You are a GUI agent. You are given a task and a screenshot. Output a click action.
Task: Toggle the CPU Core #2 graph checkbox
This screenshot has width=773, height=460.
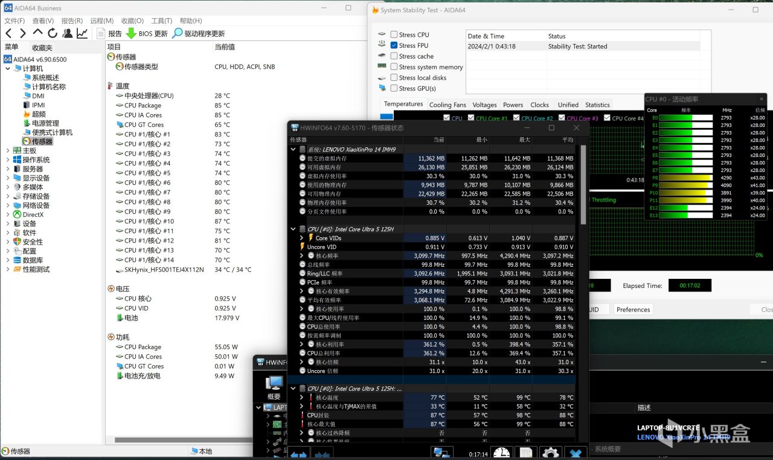tap(516, 118)
